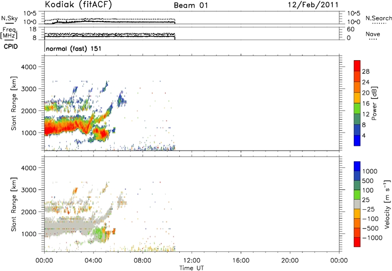392x271 pixels.
Task: Click the 'CPID' row label
Action: click(x=11, y=46)
